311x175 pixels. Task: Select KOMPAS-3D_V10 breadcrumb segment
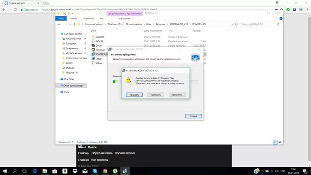coord(179,24)
